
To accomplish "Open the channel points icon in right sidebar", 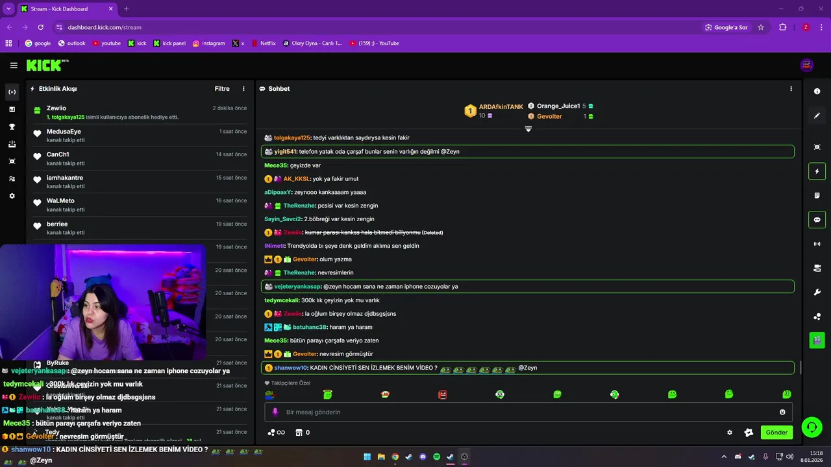I will tap(817, 317).
